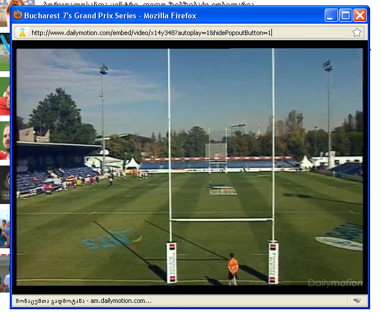
Task: Maximize the Bucharest 7's video window
Action: [345, 16]
